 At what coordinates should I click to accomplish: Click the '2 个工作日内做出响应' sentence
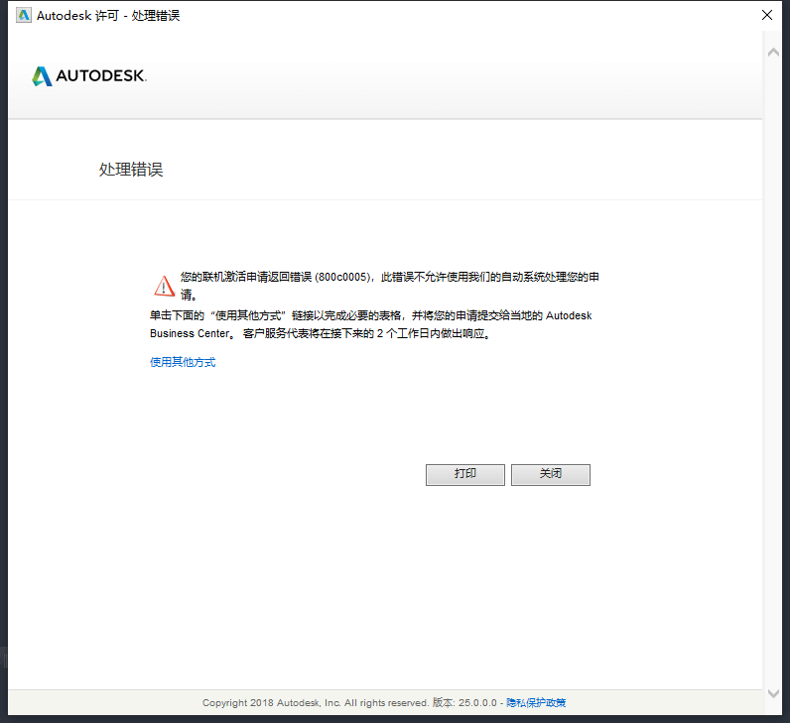tap(429, 334)
